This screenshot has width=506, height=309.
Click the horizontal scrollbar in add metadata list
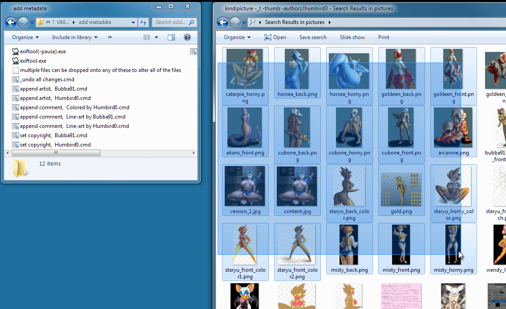point(56,153)
